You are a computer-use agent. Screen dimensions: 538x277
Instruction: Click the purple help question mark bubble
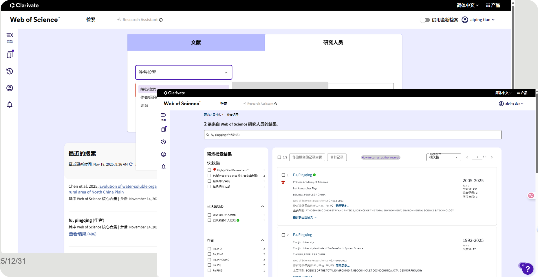(x=528, y=269)
